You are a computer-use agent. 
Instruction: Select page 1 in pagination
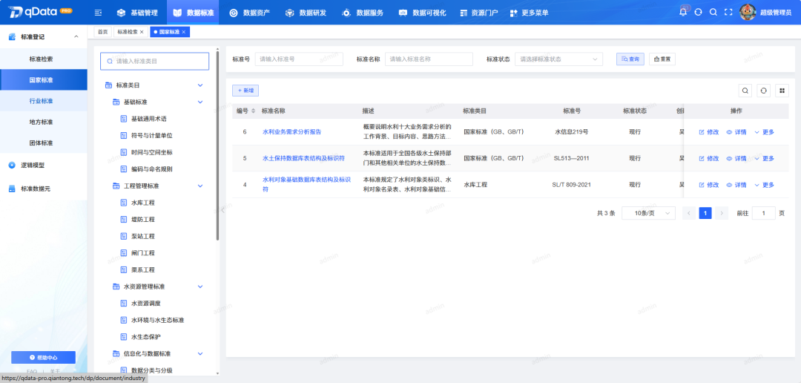coord(705,213)
